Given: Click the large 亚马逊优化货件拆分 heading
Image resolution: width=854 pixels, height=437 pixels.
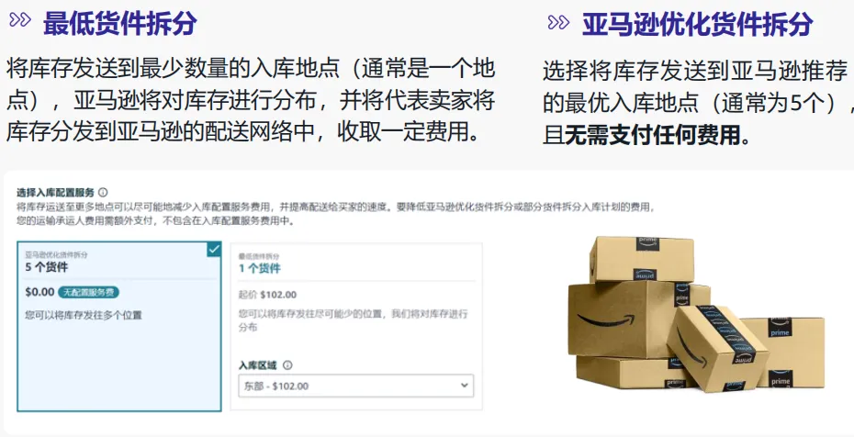Looking at the screenshot, I should tap(698, 25).
